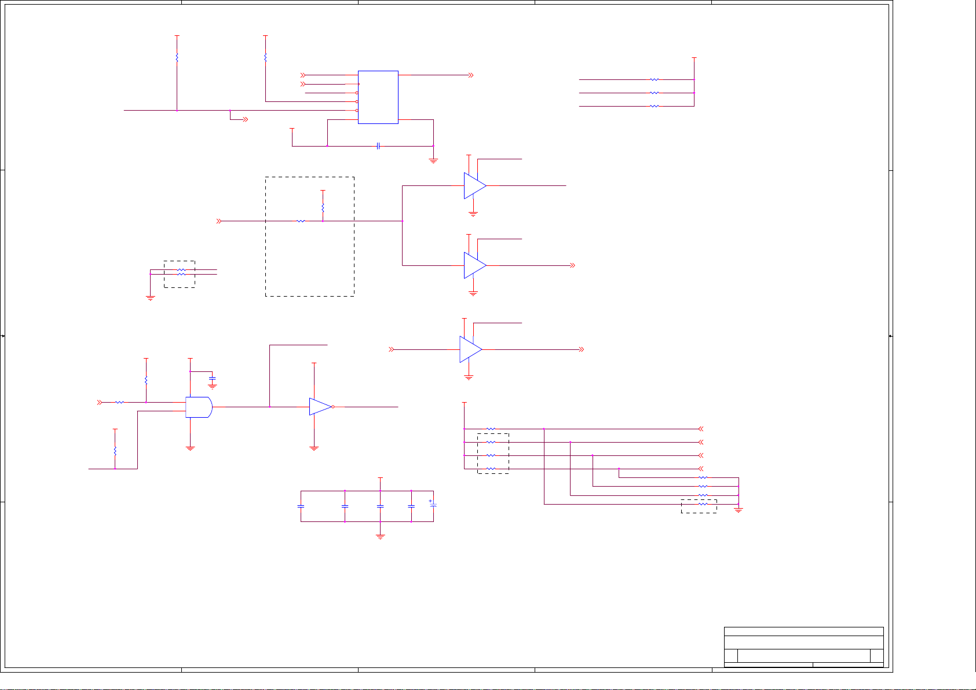
Task: Select the inverter symbol with output bubble
Action: point(321,407)
